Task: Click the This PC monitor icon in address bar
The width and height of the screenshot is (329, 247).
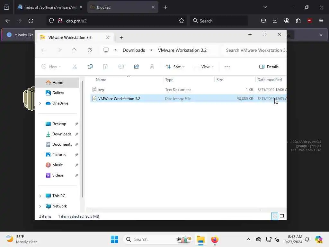Action: click(106, 50)
